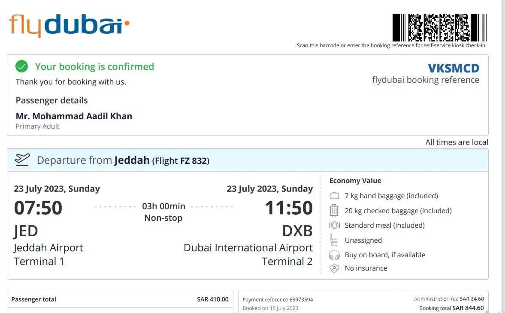Viewport: 505px width, 313px height.
Task: Click the no insurance shield icon
Action: coord(334,268)
